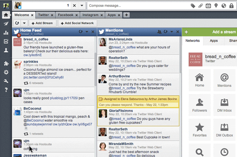This screenshot has height=157, width=237.
Task: Open the refresh interval dropdown
Action: tap(24, 23)
